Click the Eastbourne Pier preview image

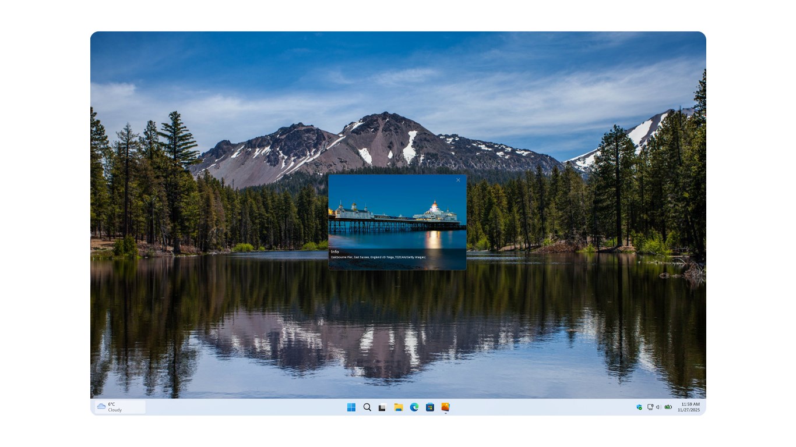397,215
